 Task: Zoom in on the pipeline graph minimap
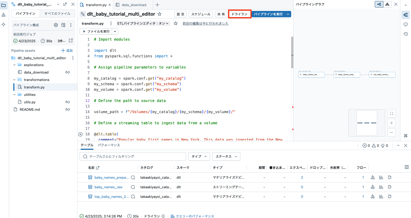point(391,123)
